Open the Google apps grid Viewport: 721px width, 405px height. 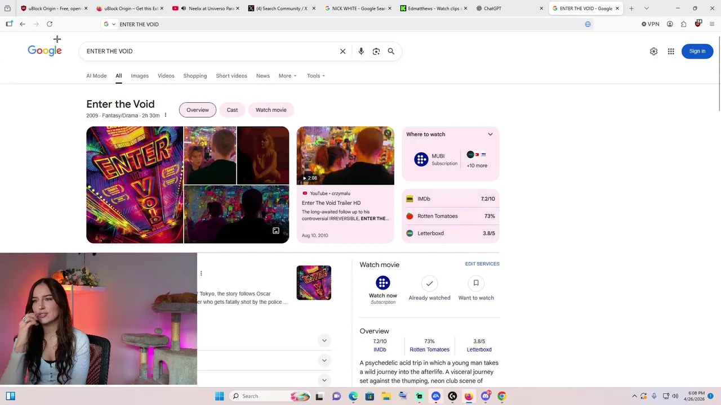(x=671, y=51)
